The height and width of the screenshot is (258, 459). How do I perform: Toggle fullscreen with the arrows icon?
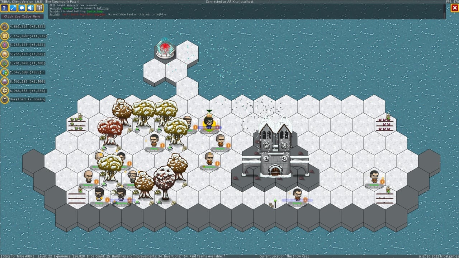coord(13,8)
